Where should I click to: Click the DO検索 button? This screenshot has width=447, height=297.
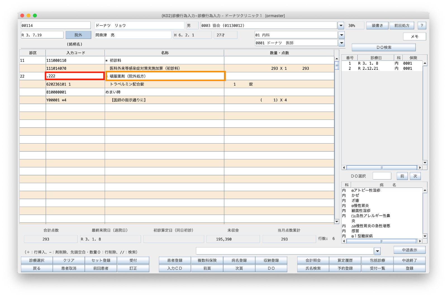(384, 47)
